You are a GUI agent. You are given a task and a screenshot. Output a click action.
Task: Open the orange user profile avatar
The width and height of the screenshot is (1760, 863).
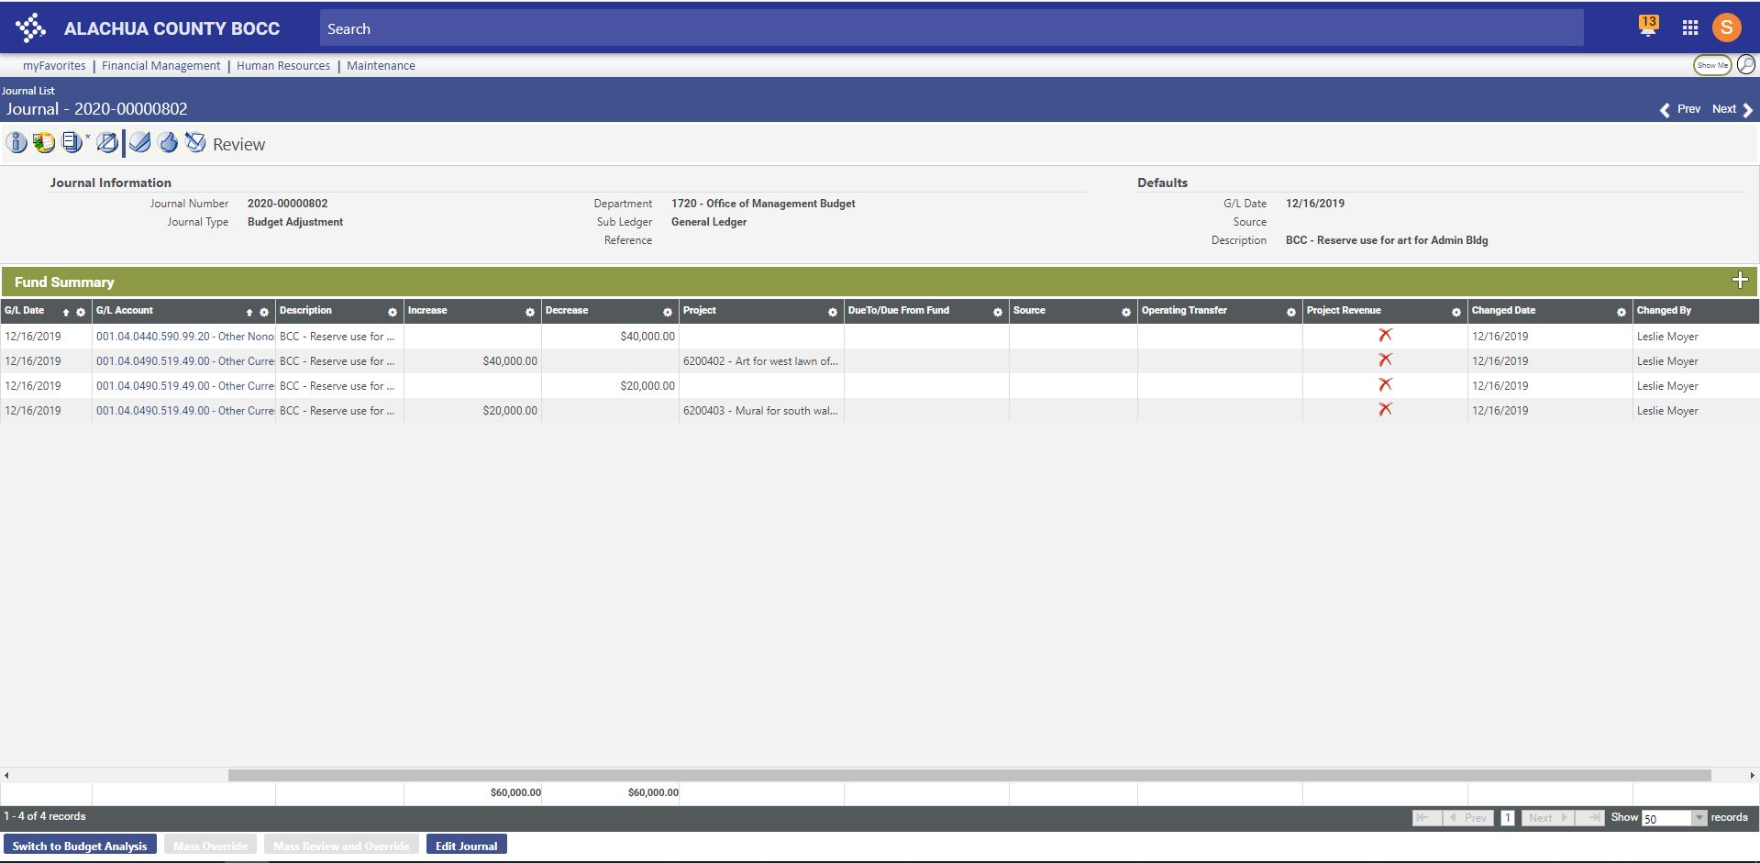click(1726, 28)
